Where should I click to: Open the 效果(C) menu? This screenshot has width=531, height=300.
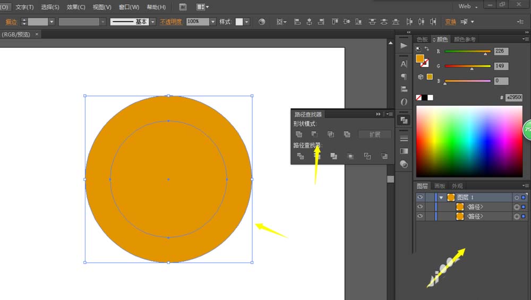coord(76,7)
